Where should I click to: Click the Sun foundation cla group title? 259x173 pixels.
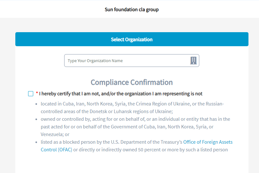point(132,10)
